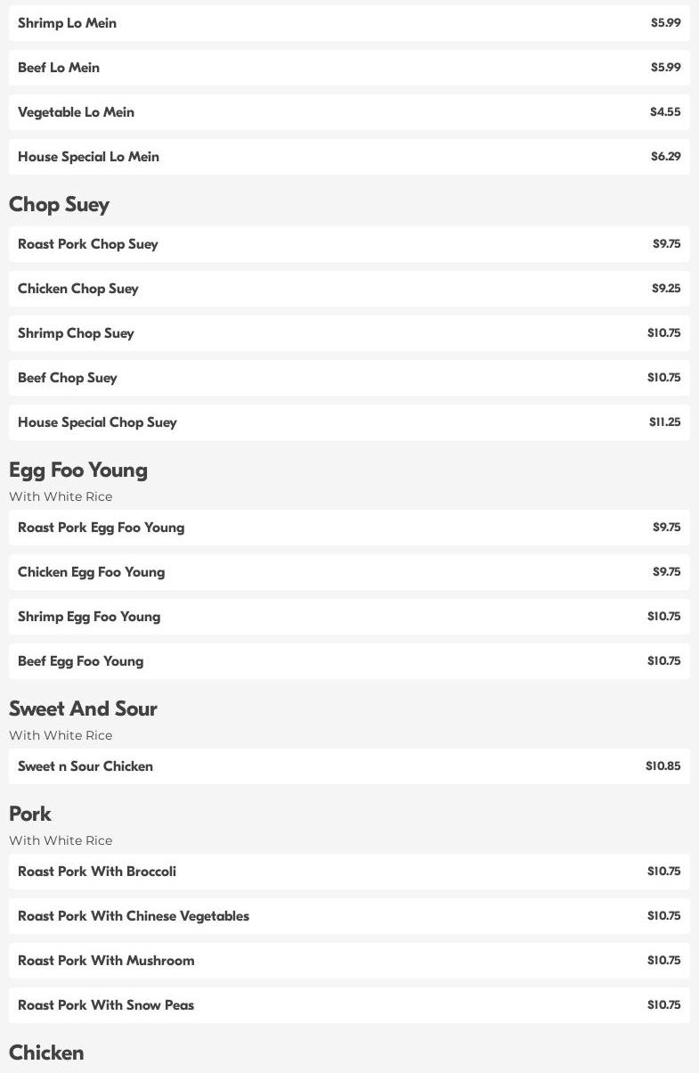Image resolution: width=699 pixels, height=1073 pixels.
Task: Pick Beef Chop Suey
Action: tap(349, 378)
